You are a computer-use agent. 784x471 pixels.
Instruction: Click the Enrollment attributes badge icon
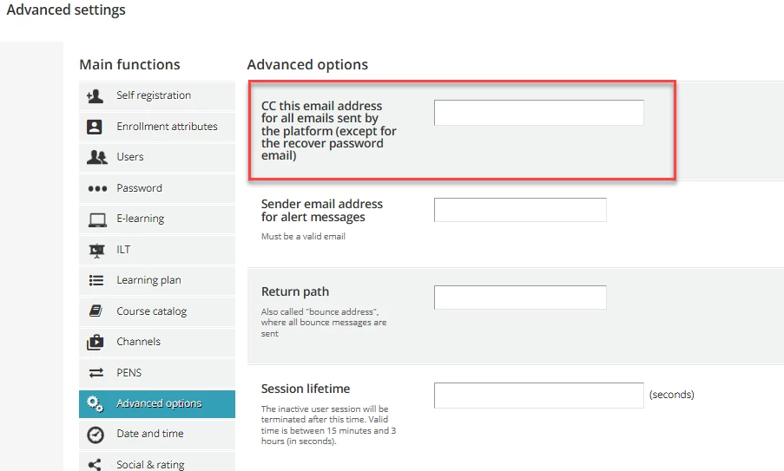coord(96,127)
